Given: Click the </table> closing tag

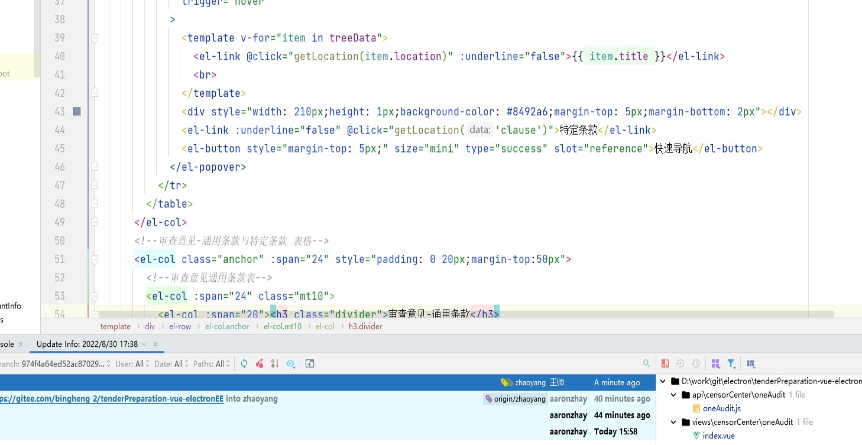Looking at the screenshot, I should (x=170, y=204).
